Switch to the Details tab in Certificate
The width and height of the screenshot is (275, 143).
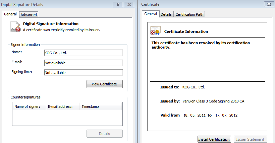(x=166, y=14)
